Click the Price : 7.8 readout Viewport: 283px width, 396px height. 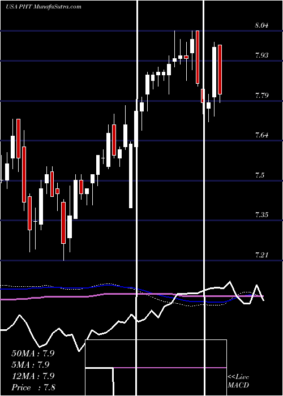coord(33,388)
